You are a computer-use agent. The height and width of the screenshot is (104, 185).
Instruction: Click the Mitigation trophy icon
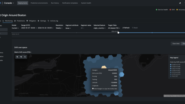tap(27, 21)
